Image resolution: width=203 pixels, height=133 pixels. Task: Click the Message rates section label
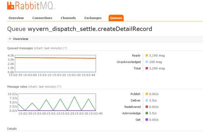coord(17,86)
